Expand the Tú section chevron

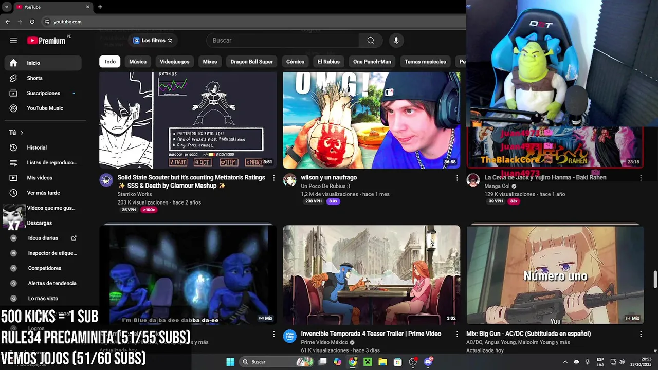[22, 133]
